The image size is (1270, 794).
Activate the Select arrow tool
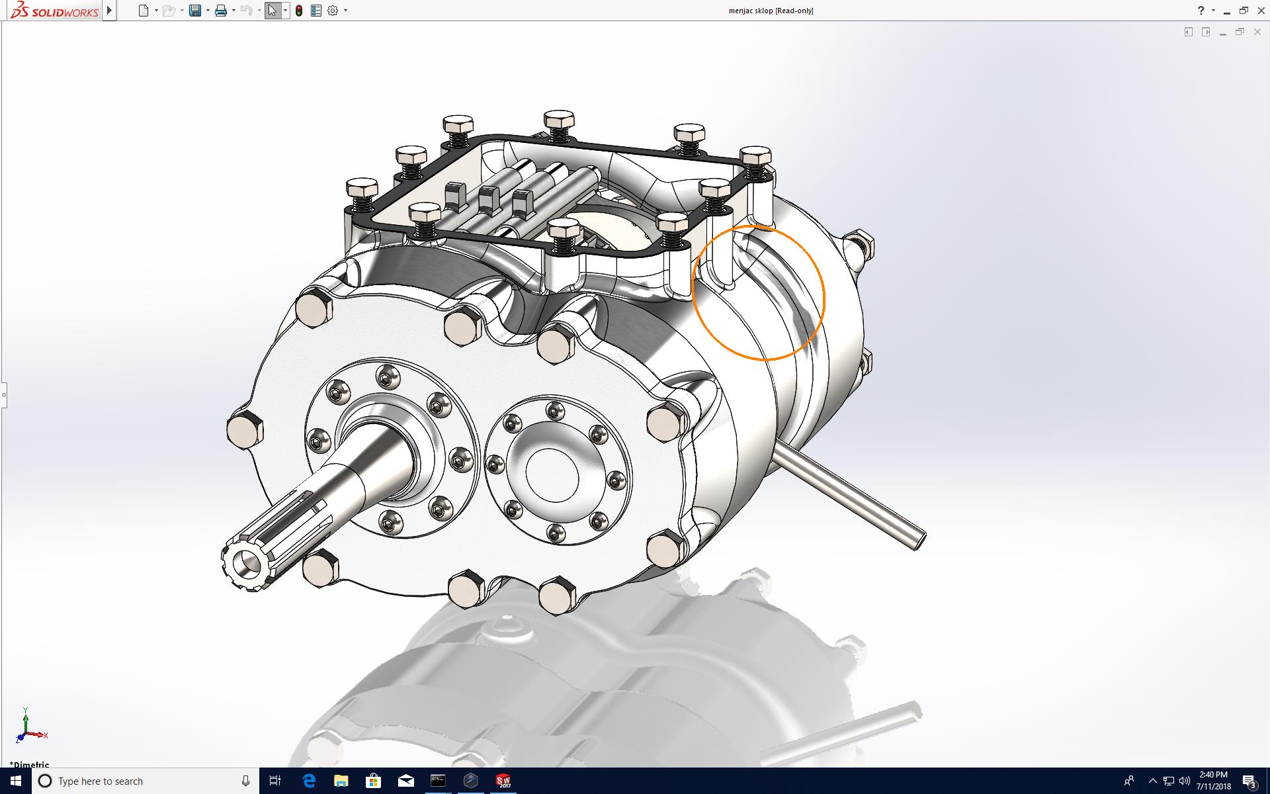tap(273, 11)
